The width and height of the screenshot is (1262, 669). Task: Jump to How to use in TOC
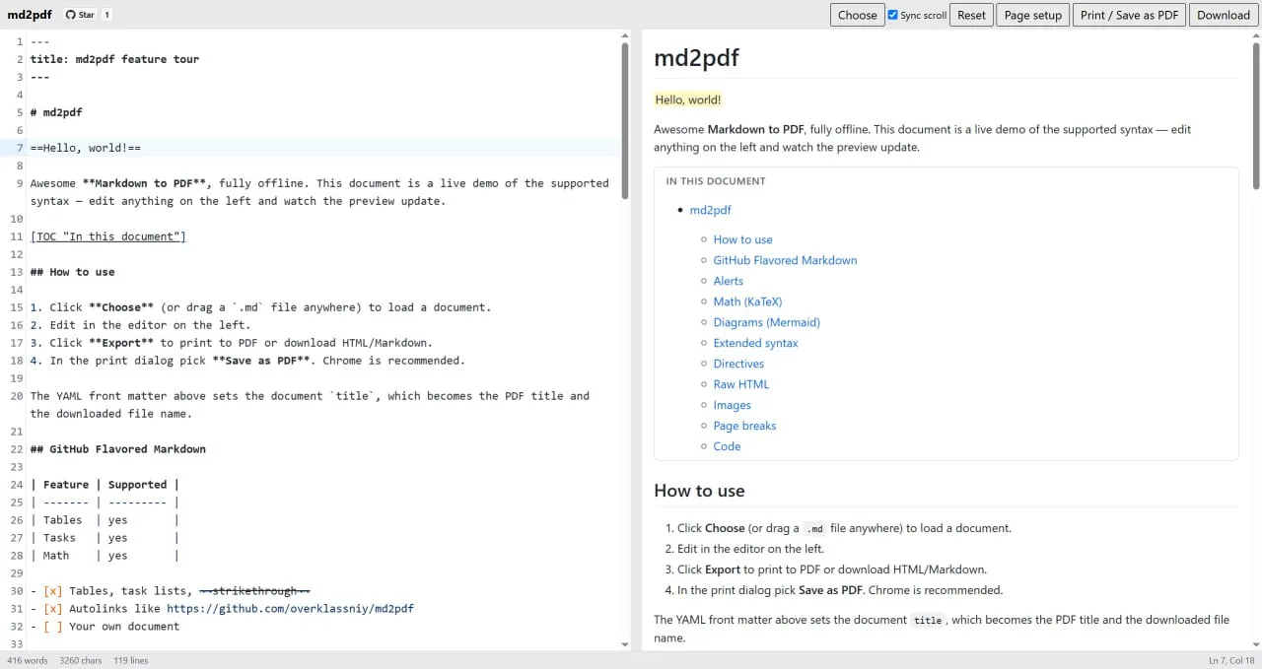click(x=742, y=239)
